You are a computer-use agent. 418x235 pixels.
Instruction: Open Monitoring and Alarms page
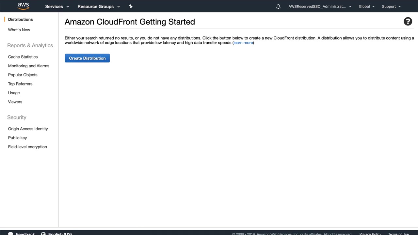pos(29,66)
